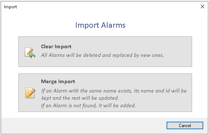Screen dimensions: 209x135
Task: Click the "Import" window title text
Action: 10,7
